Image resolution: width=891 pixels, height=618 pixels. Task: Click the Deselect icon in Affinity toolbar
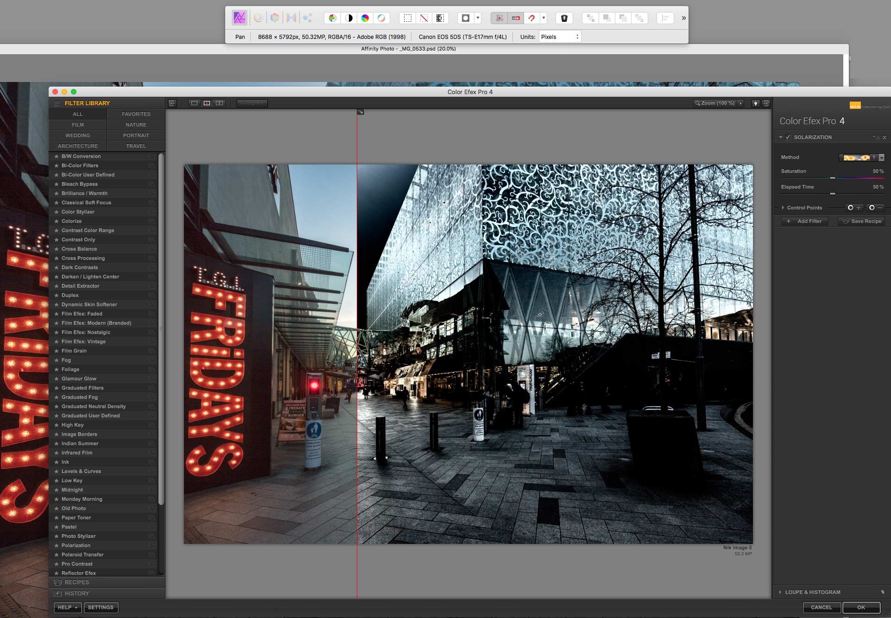coord(424,18)
